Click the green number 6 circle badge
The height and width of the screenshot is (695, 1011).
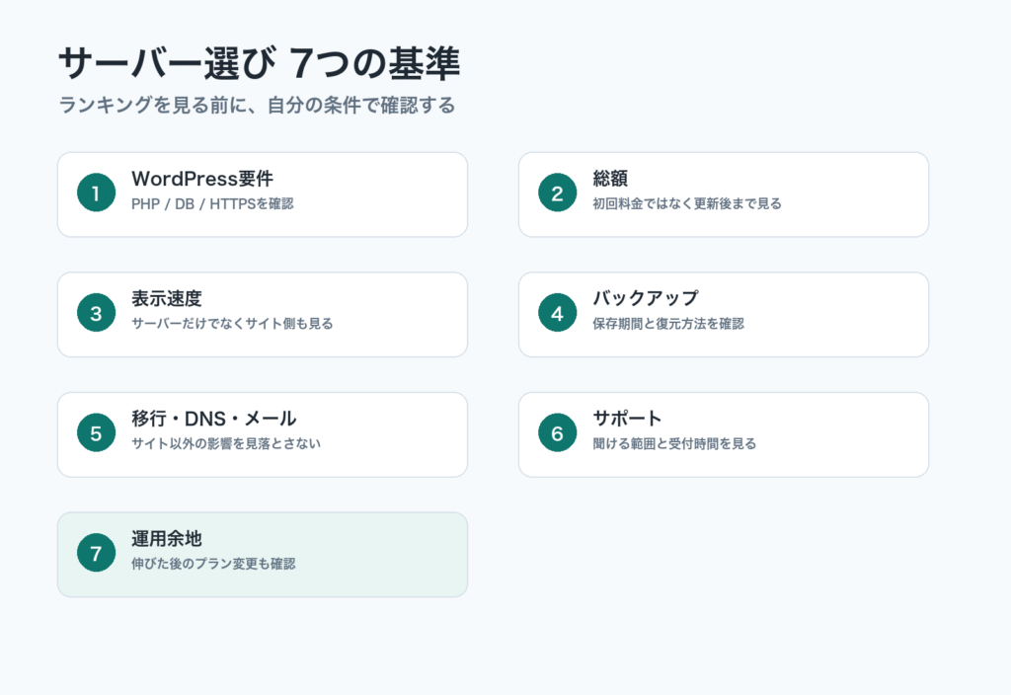pos(557,432)
